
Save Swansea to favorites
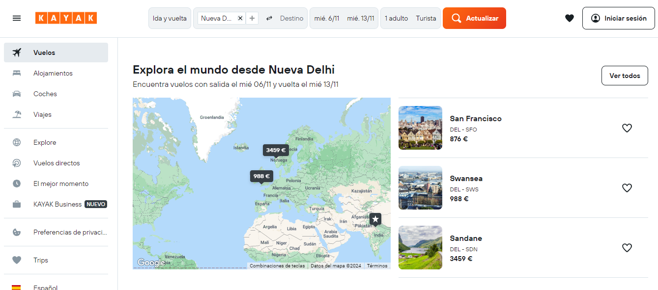click(x=627, y=188)
